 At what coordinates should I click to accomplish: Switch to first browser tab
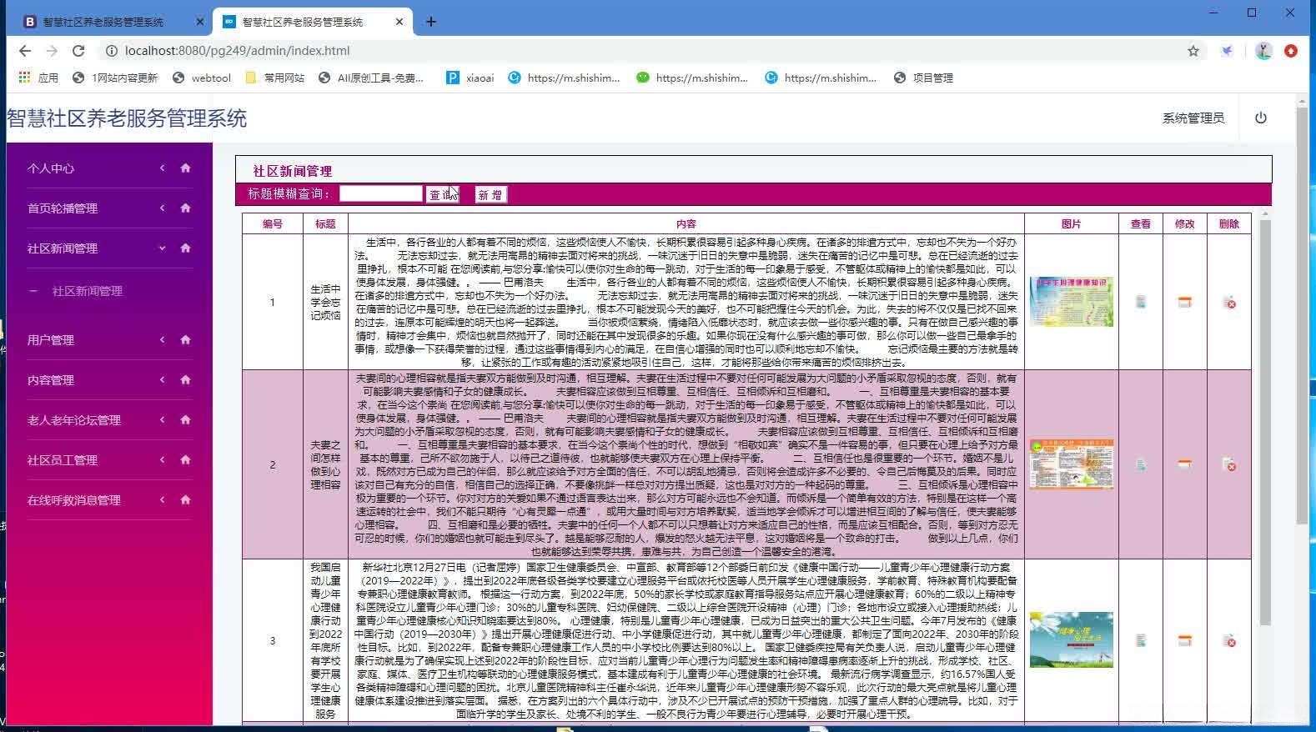click(110, 22)
